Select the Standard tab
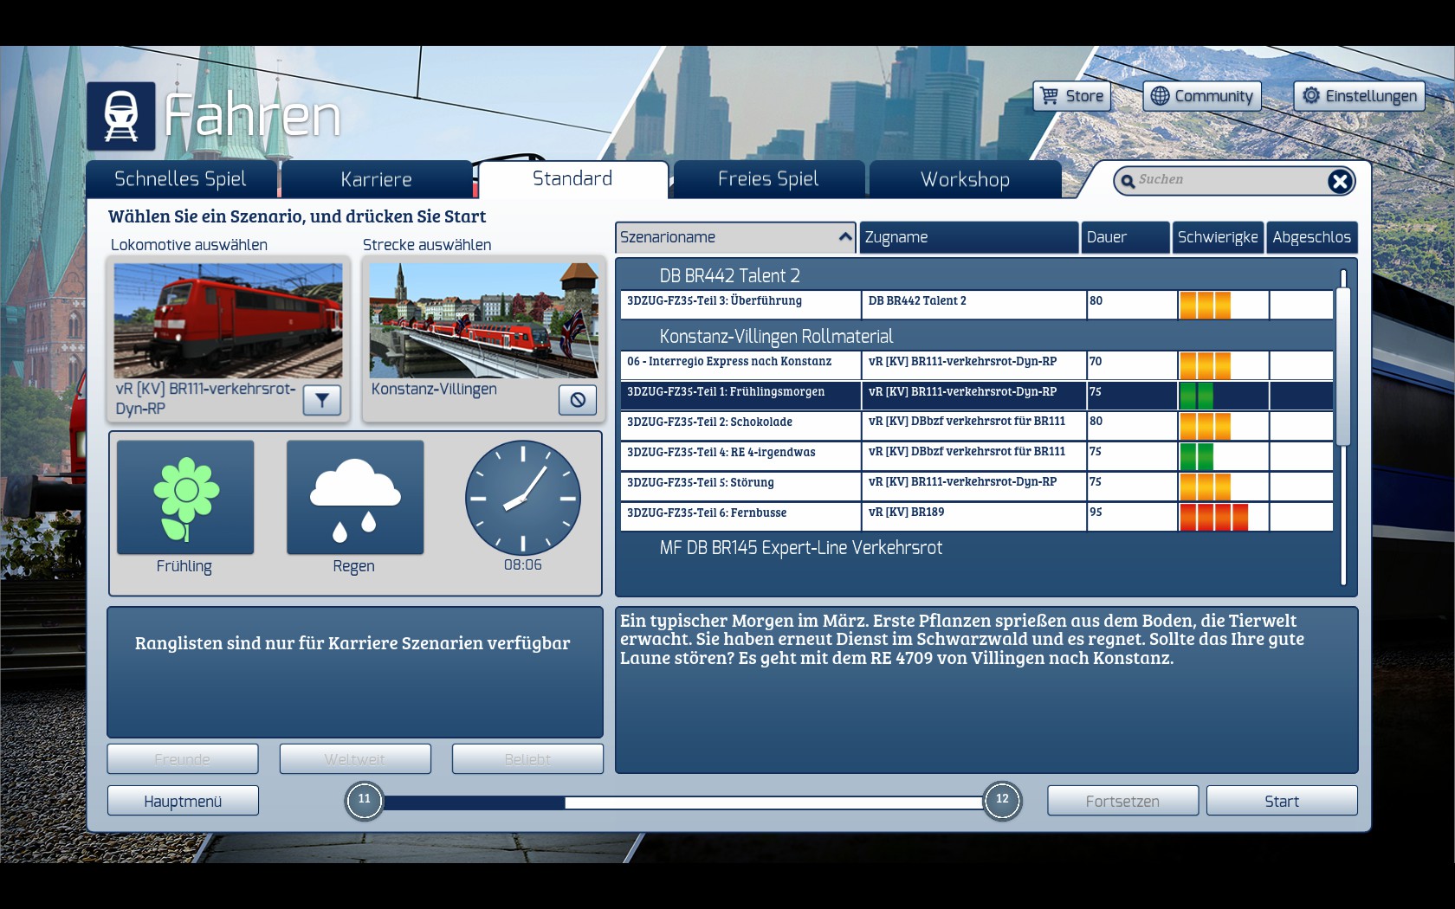Image resolution: width=1455 pixels, height=909 pixels. 572,179
